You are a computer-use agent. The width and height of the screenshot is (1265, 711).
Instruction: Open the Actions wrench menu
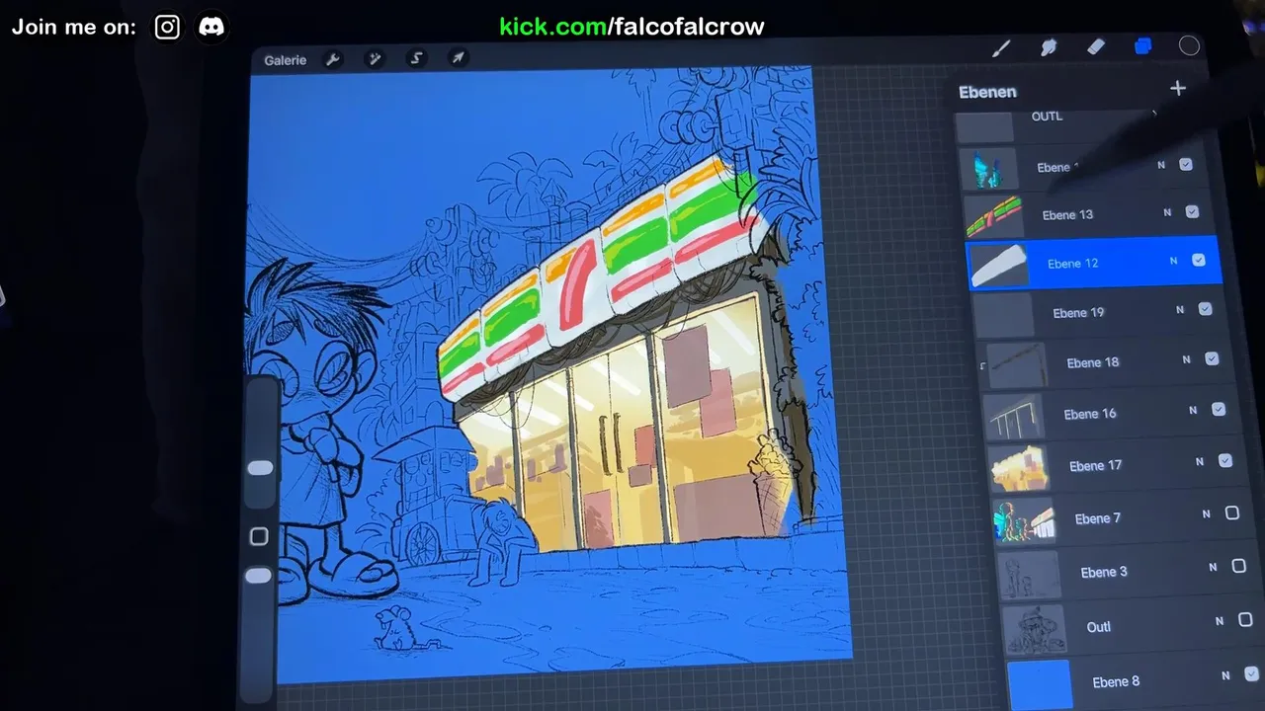click(333, 60)
